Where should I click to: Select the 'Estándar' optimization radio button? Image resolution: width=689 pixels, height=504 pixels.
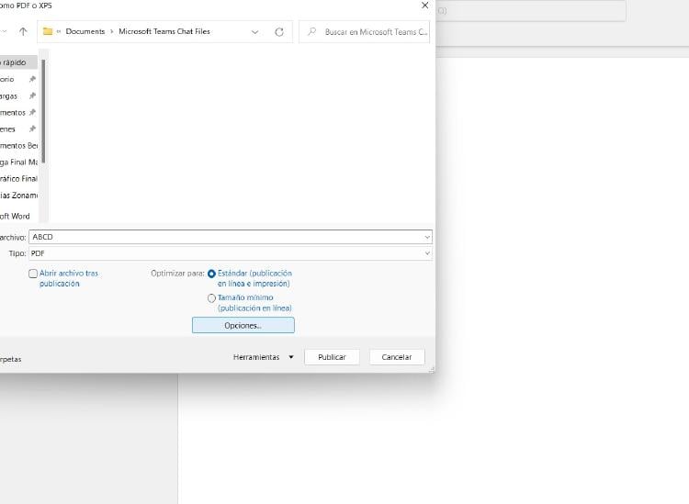pyautogui.click(x=212, y=274)
